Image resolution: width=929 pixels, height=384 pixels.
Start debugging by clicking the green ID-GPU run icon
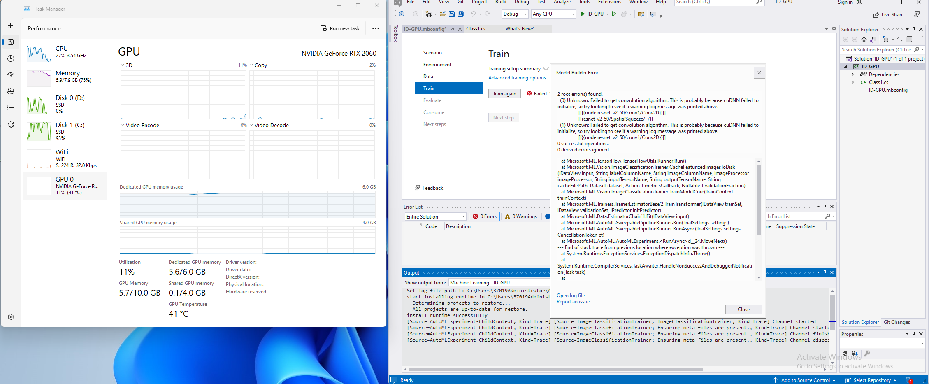583,14
